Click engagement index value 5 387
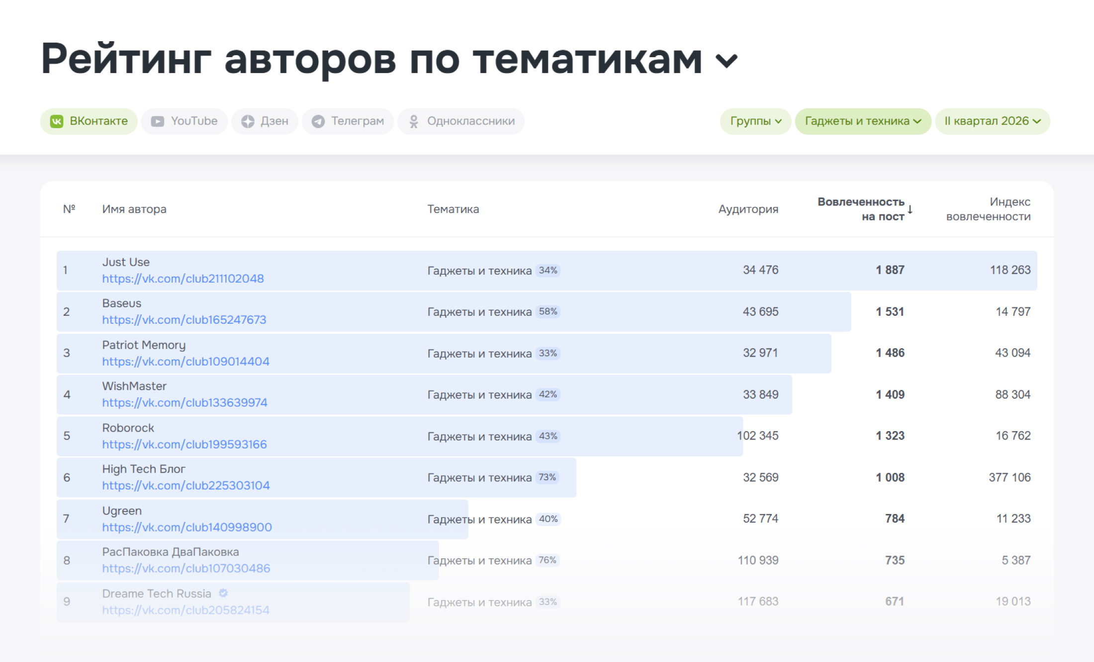Viewport: 1094px width, 662px height. (x=1016, y=561)
